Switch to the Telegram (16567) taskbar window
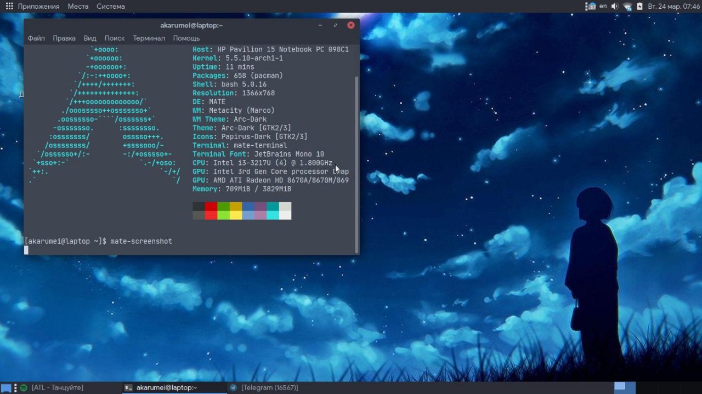702x394 pixels. 270,388
